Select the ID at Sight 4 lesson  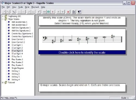pyautogui.click(x=17, y=54)
